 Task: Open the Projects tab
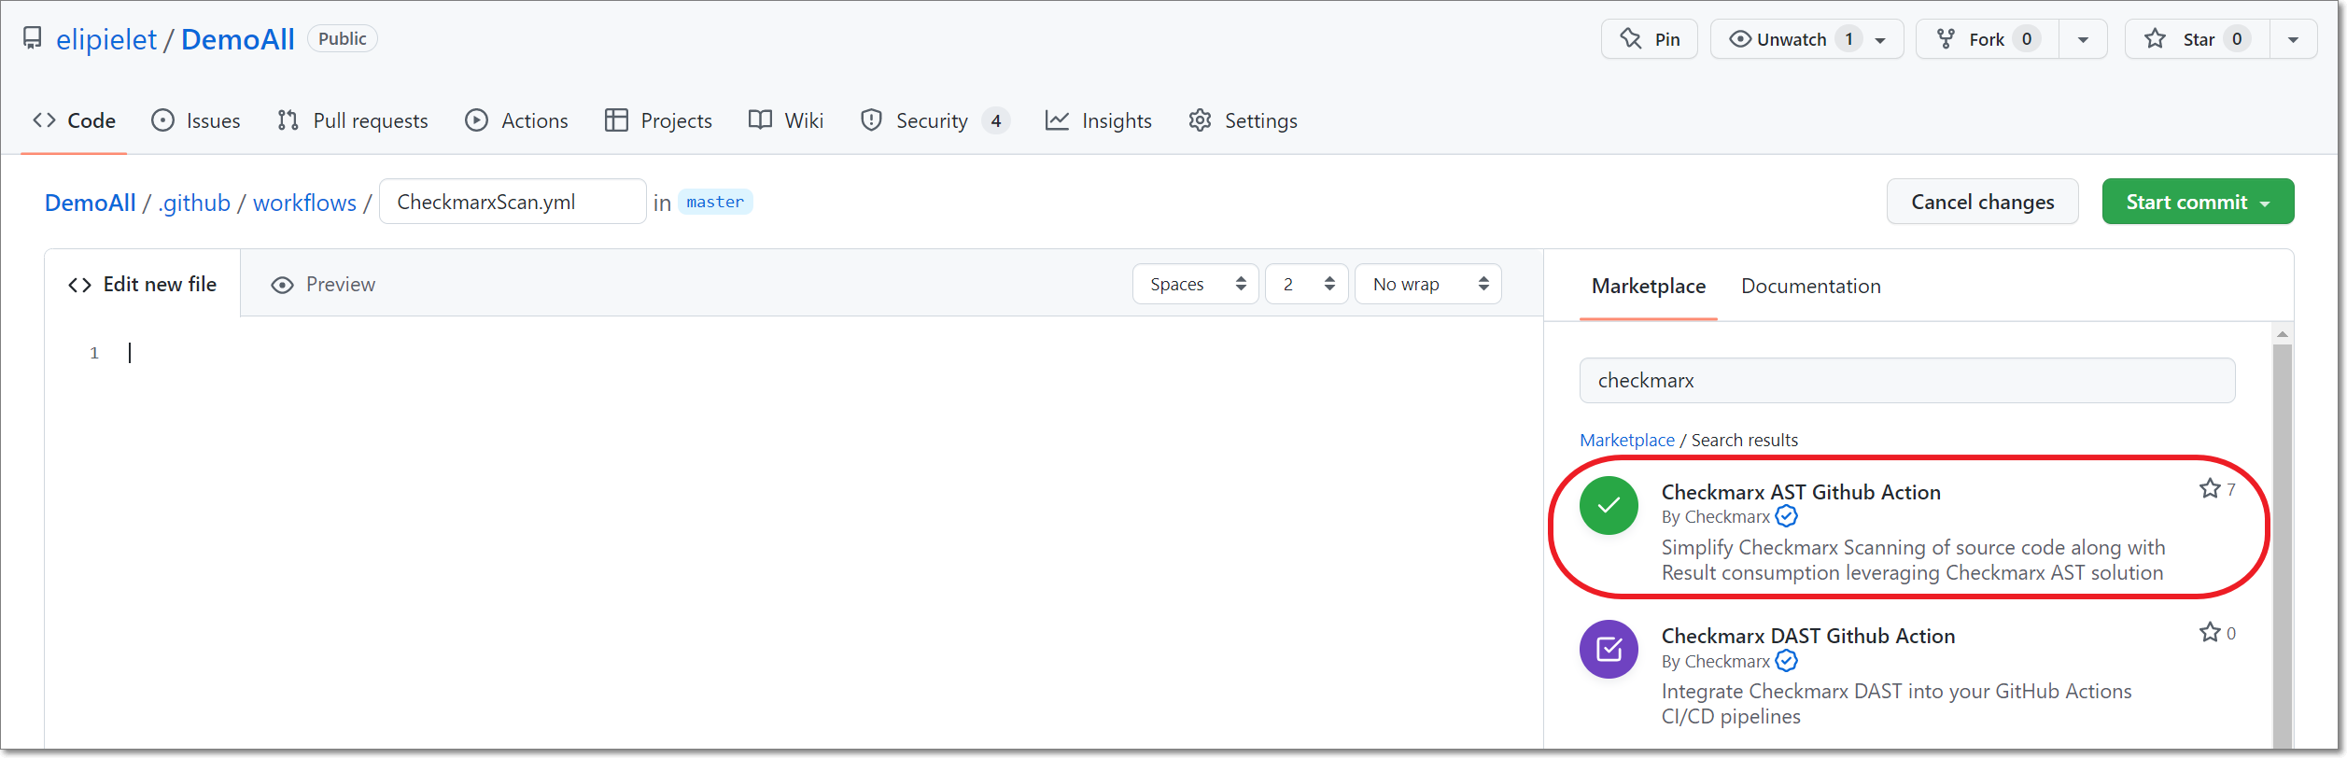(658, 120)
